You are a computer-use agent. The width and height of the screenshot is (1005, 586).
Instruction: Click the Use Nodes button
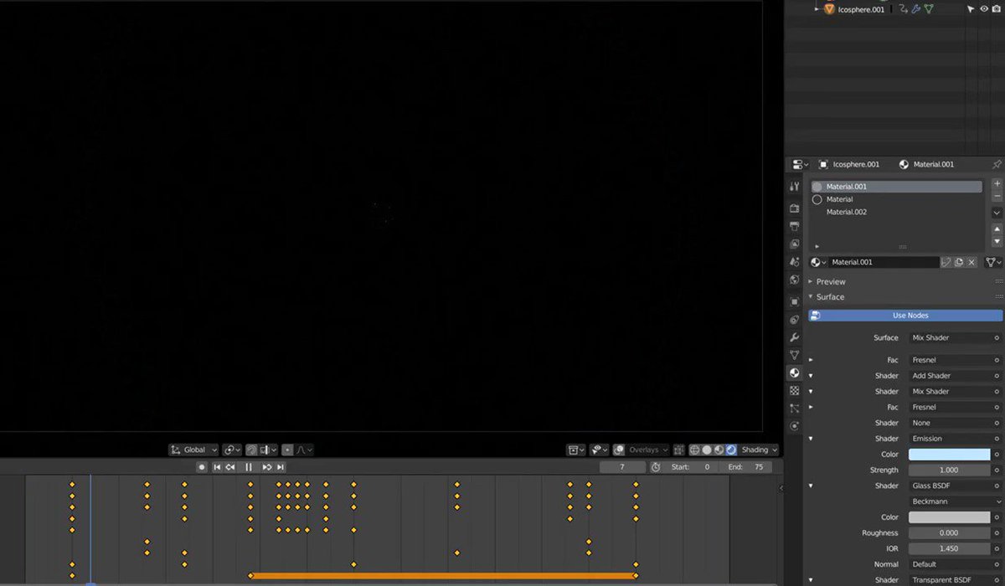click(x=905, y=316)
